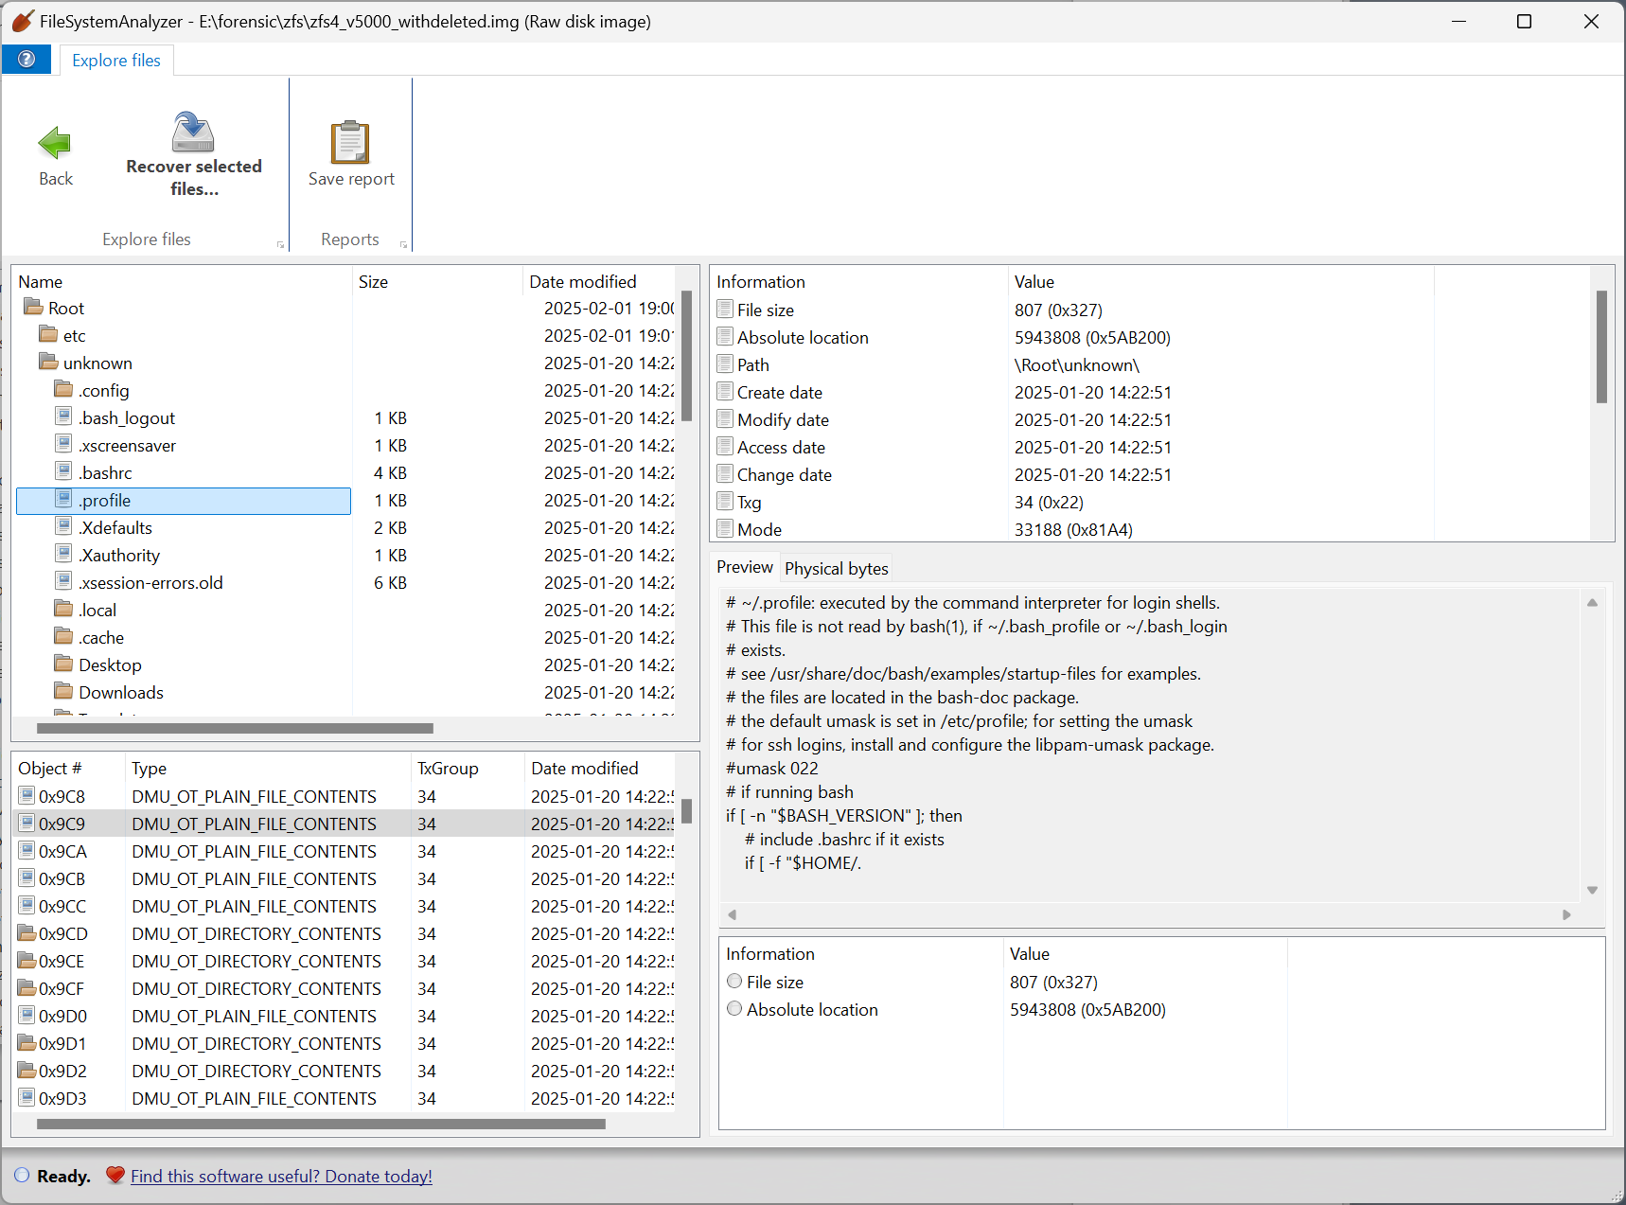Click the information panel vertical scrollbar
The height and width of the screenshot is (1205, 1626).
coord(1601,346)
